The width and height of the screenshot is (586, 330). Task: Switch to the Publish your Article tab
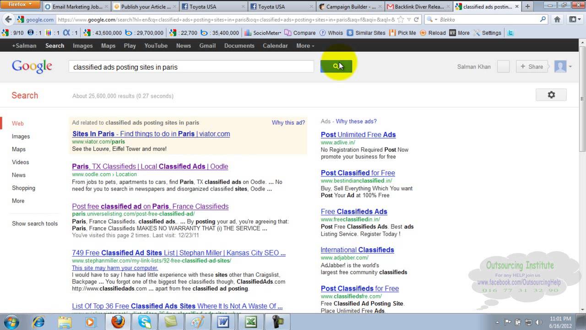click(x=145, y=6)
